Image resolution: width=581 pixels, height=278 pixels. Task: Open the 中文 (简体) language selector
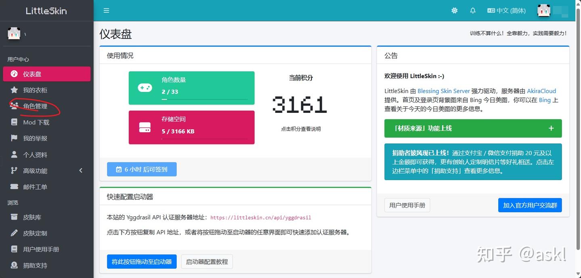click(x=506, y=10)
